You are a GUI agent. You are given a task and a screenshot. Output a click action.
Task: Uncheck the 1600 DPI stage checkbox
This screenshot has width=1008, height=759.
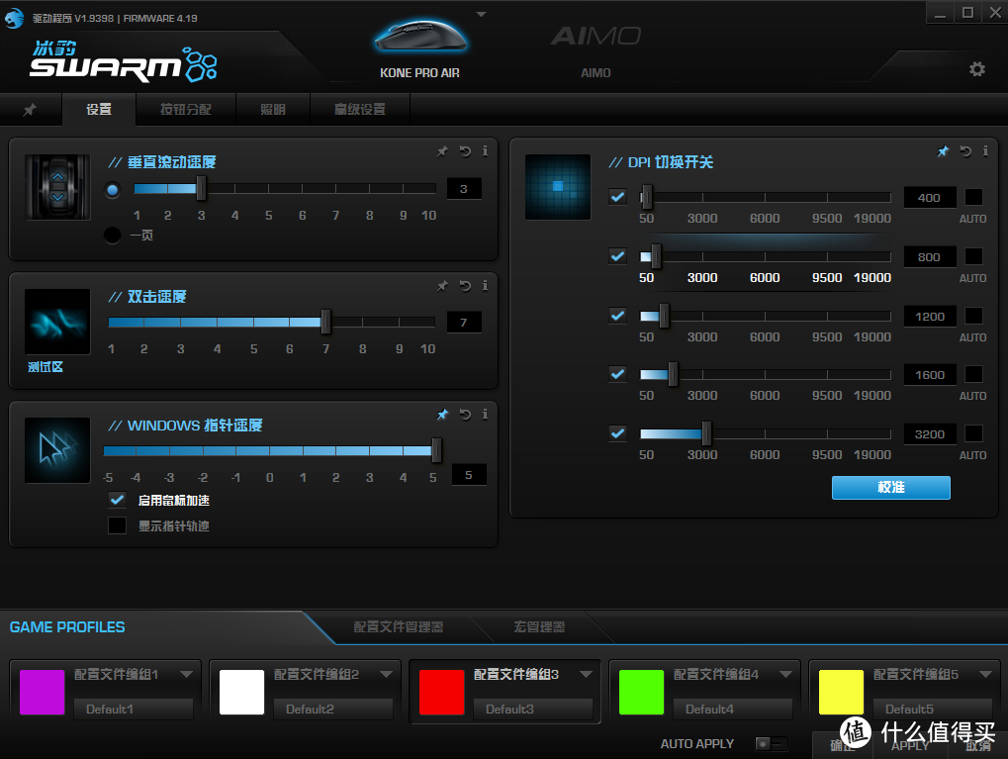pyautogui.click(x=618, y=374)
